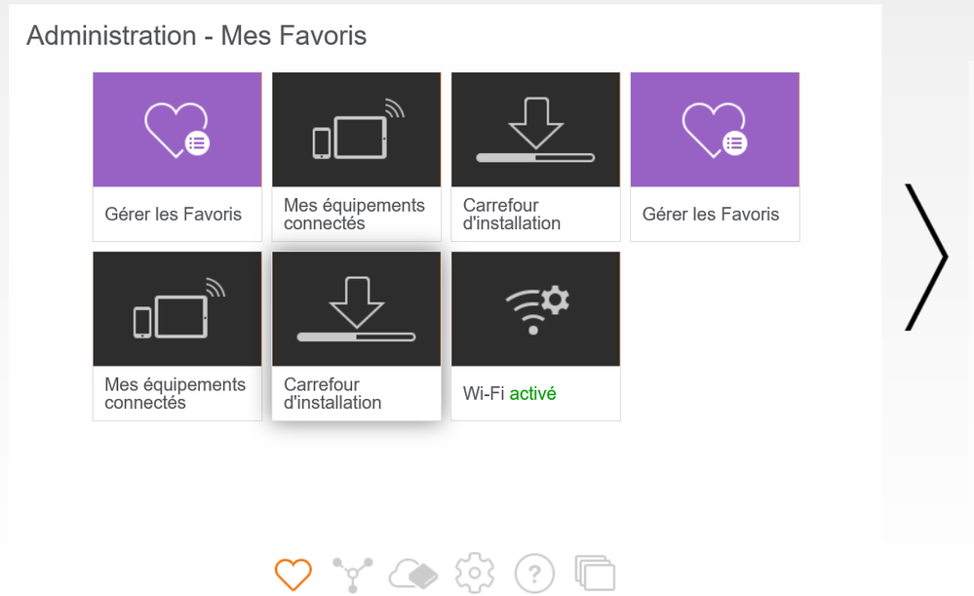
Task: Click the Wi-Fi gear tile icon
Action: (535, 309)
